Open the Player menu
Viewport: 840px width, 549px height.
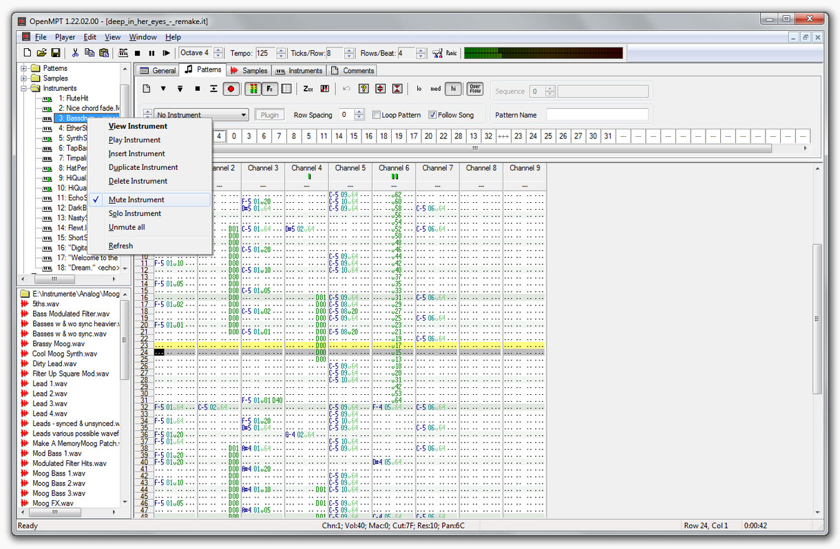65,37
